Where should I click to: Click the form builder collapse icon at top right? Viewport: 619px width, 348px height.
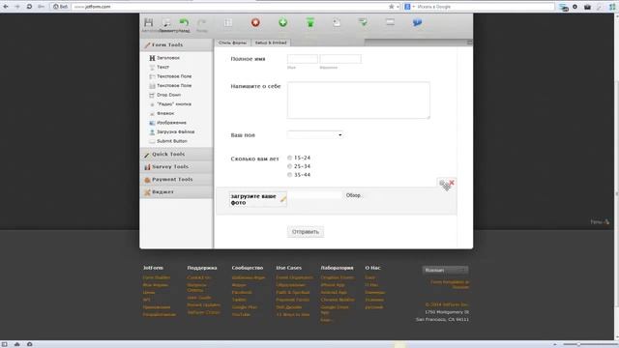(469, 43)
